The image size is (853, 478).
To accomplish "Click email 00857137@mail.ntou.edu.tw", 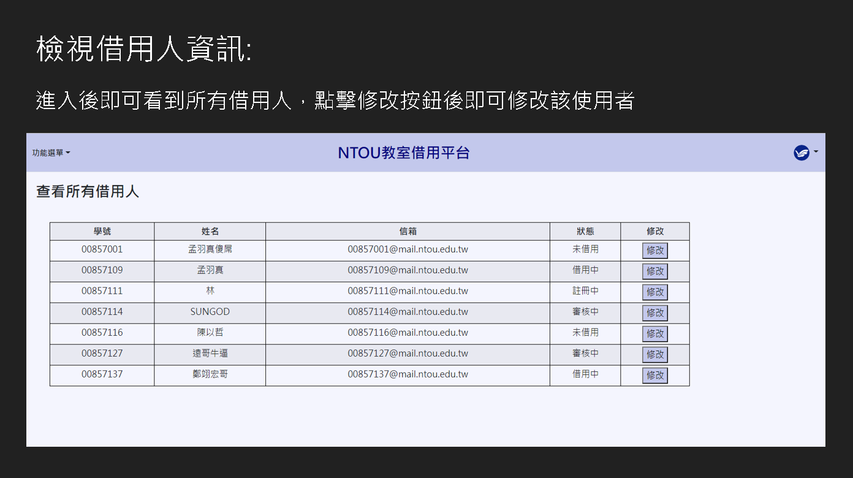I will 408,374.
